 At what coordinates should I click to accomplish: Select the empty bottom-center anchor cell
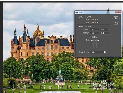tap(95, 47)
